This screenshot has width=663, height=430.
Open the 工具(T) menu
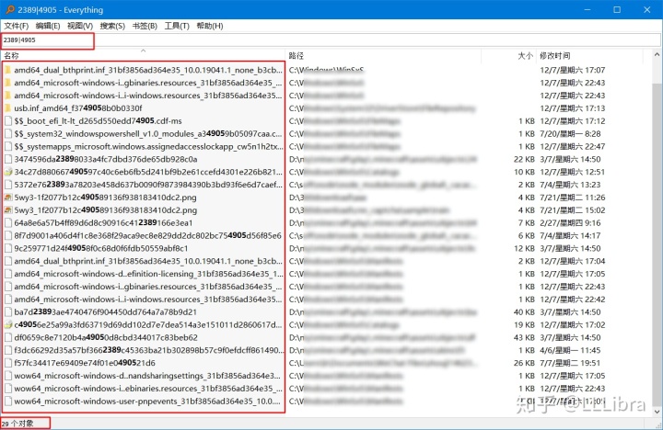(177, 26)
